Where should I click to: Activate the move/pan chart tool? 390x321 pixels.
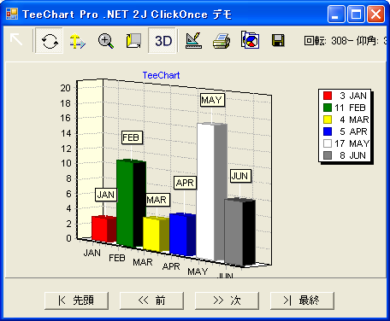(77, 41)
